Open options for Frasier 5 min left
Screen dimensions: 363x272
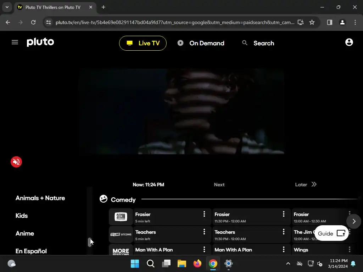point(204,214)
